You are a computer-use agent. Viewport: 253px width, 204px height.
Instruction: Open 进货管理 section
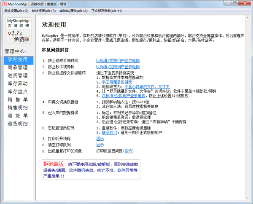(x=18, y=75)
